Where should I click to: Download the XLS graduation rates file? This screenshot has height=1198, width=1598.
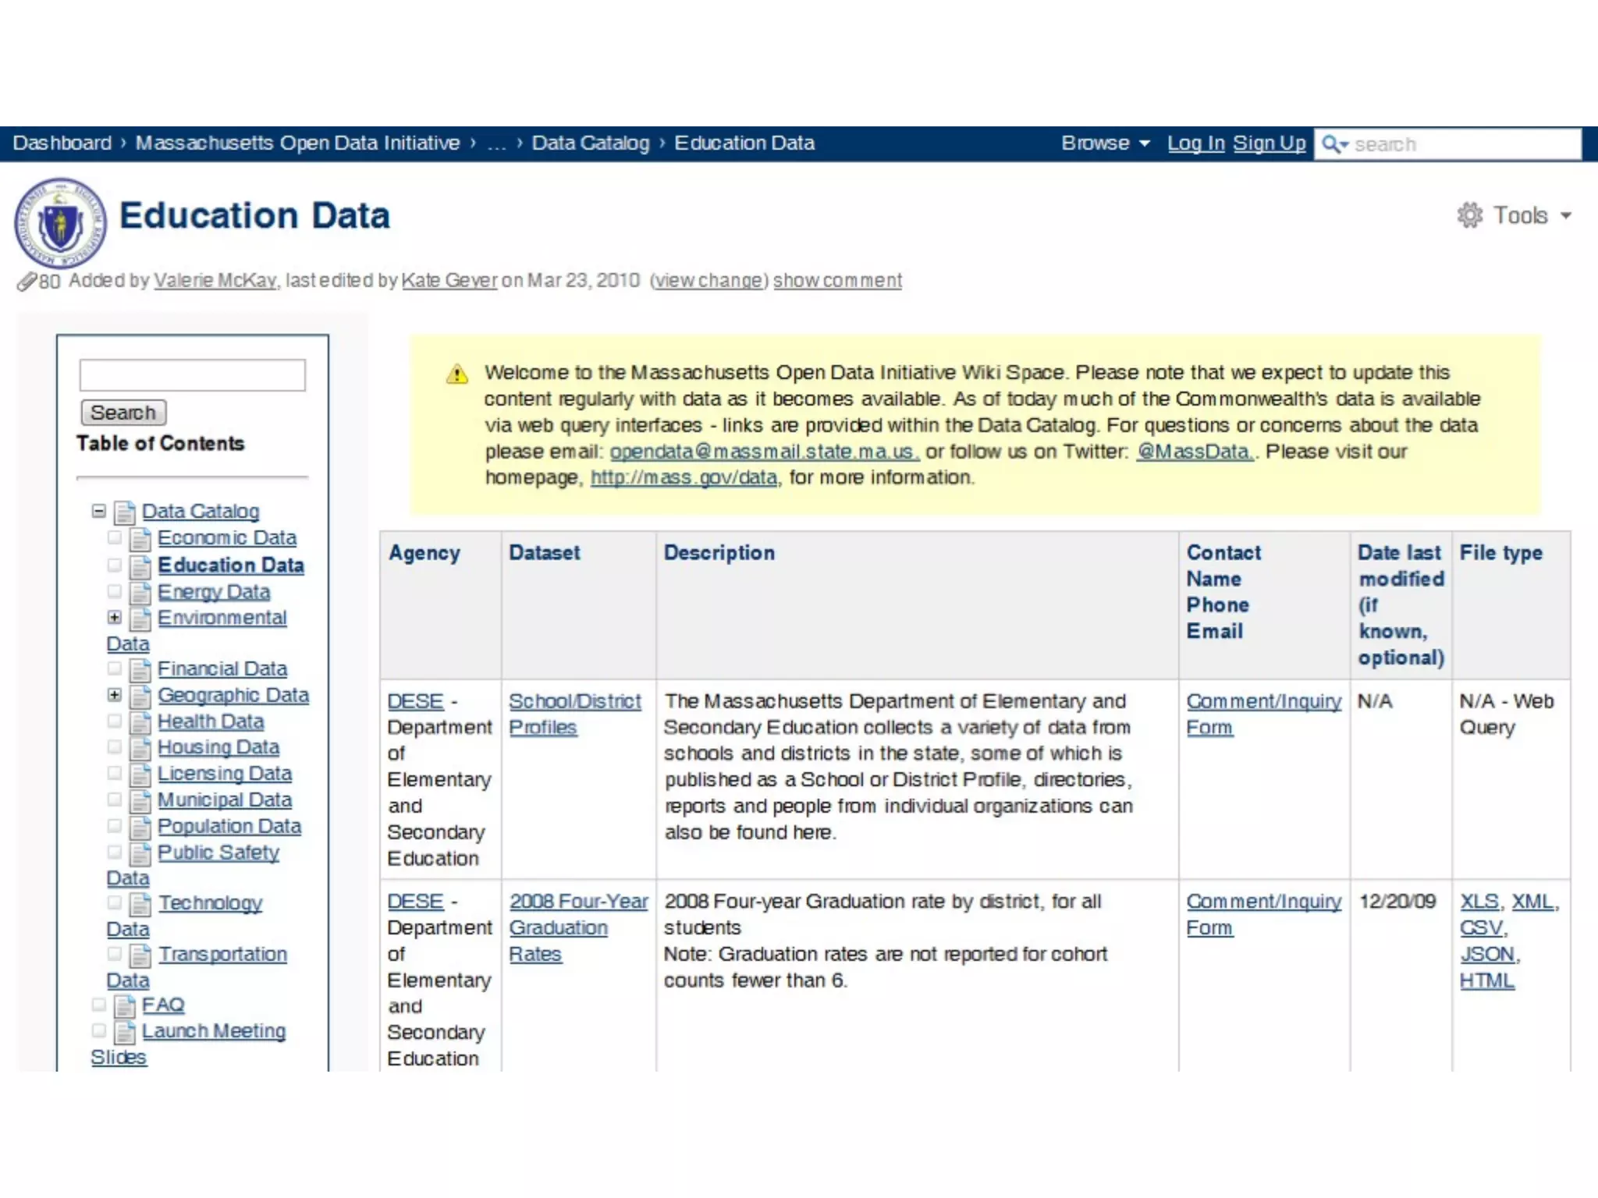point(1479,902)
